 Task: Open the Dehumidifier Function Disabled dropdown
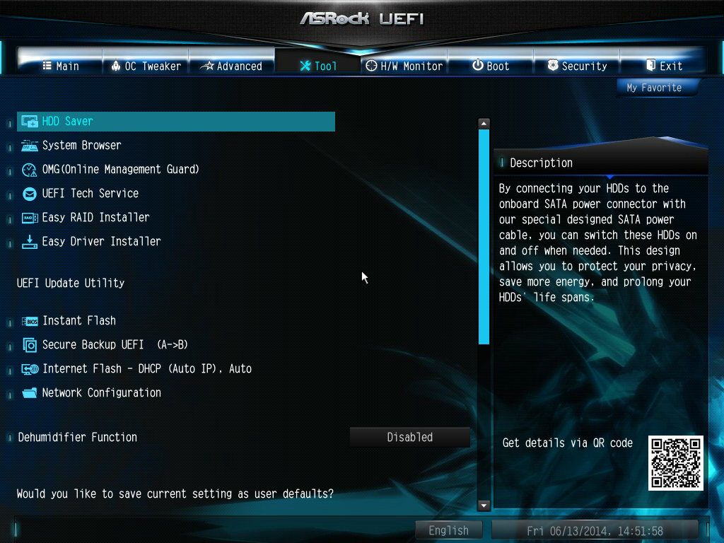pos(409,437)
